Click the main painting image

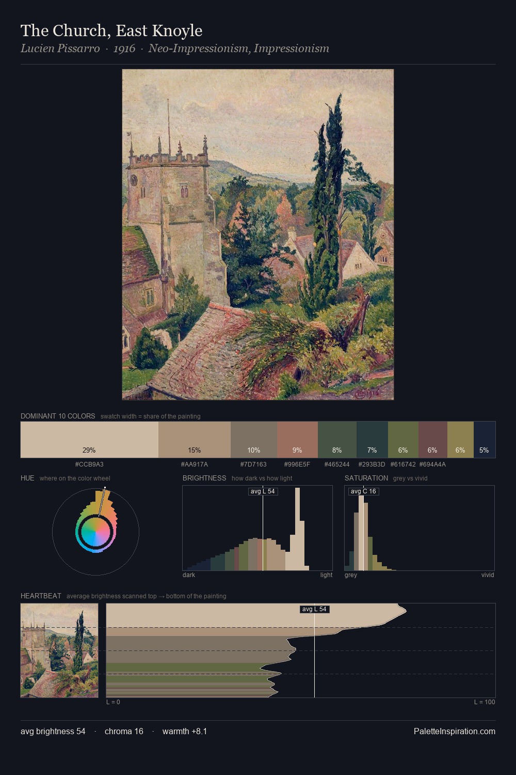point(258,235)
